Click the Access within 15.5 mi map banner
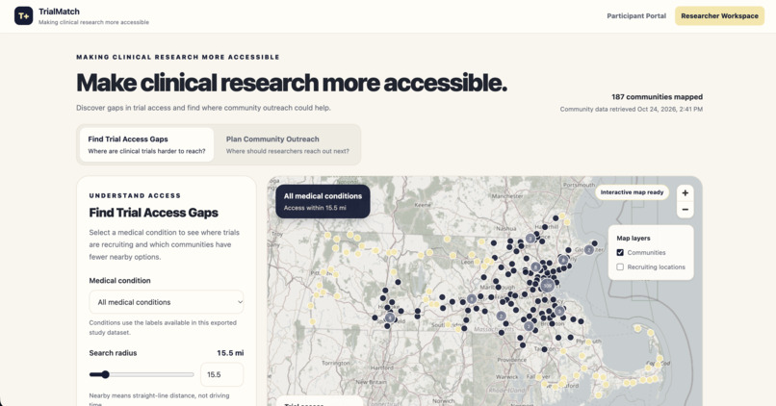Viewport: 776px width, 406px height. [323, 201]
